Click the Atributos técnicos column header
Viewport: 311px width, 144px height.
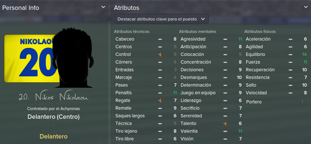click(x=132, y=31)
